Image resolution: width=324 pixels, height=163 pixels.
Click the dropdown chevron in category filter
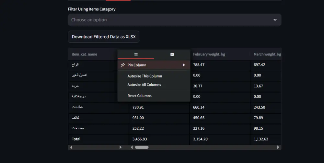(x=275, y=20)
